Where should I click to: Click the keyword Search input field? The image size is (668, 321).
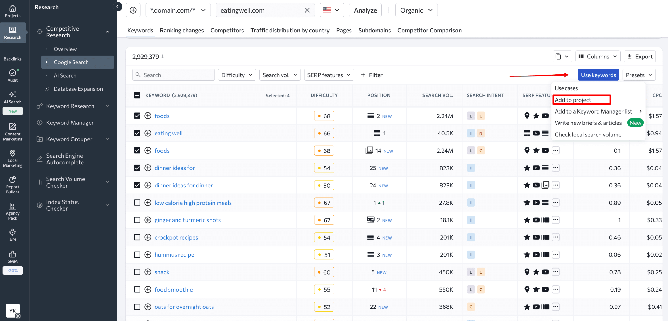pyautogui.click(x=173, y=75)
